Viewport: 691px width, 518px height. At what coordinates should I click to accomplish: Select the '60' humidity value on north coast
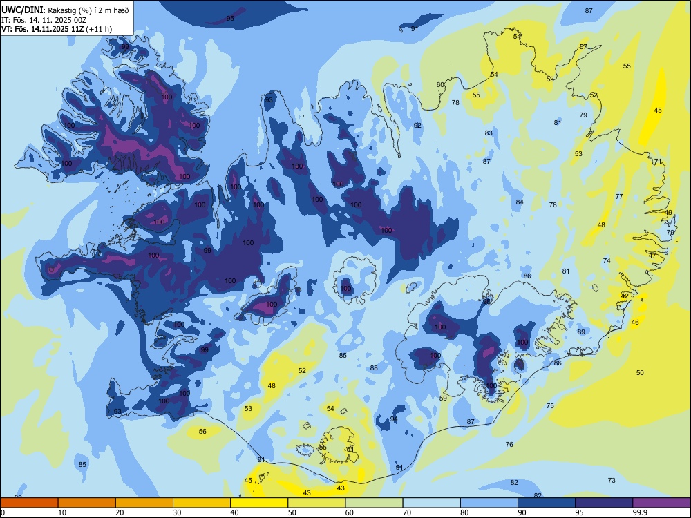pos(440,85)
